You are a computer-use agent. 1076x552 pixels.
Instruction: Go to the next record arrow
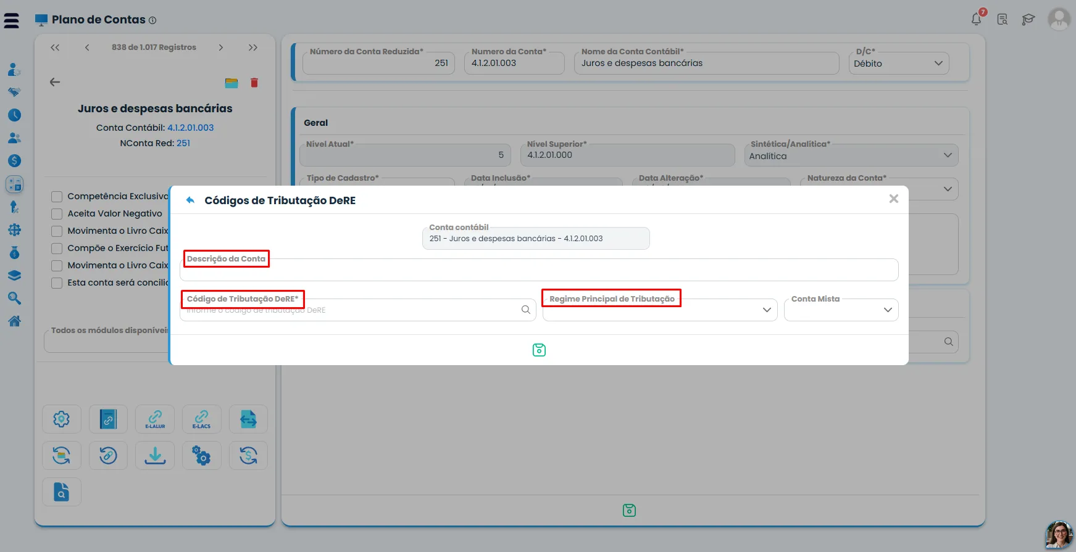click(221, 47)
